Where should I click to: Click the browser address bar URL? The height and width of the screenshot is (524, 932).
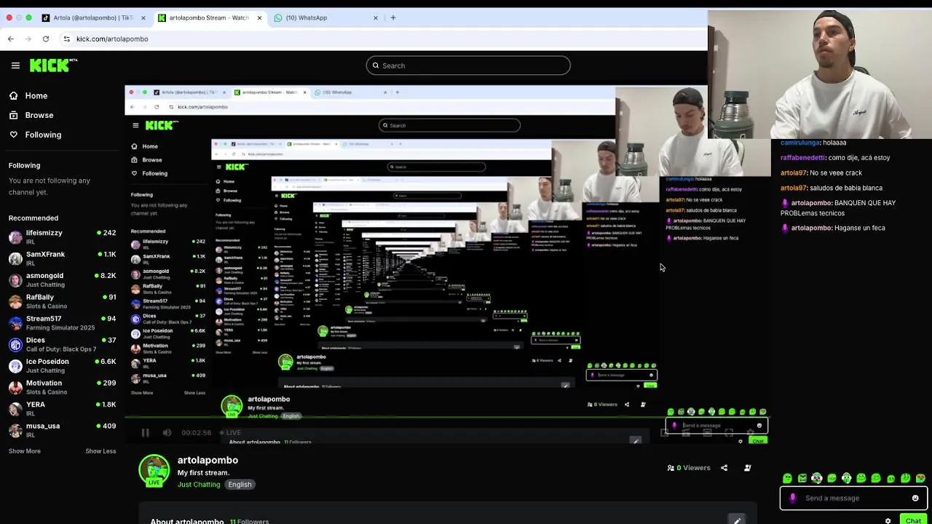pos(112,39)
